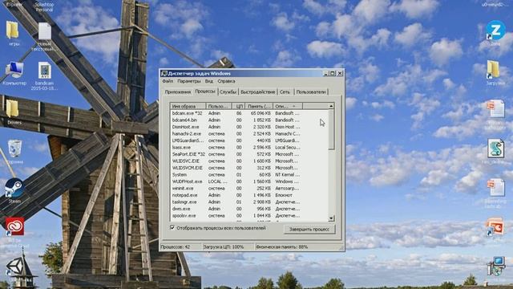Image resolution: width=513 pixels, height=289 pixels.
Task: Launch Adobe Creative Cloud desktop shortcut
Action: pyautogui.click(x=14, y=226)
